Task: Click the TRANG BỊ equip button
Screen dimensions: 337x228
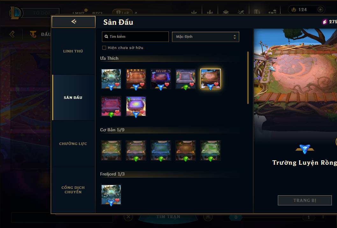Action: [305, 200]
